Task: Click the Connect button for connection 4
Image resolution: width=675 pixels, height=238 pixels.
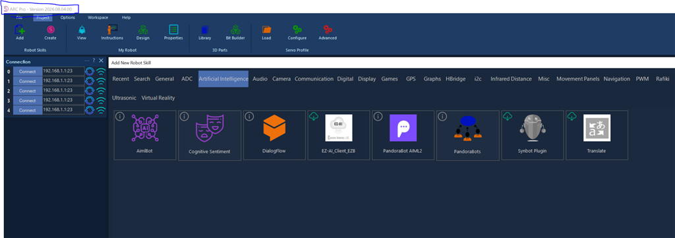Action: coord(28,110)
